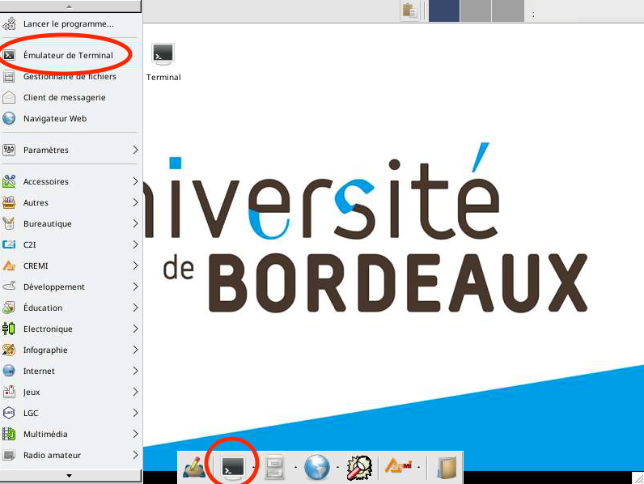Click the file manager drawer icon in dock
This screenshot has height=484, width=644.
[x=275, y=467]
